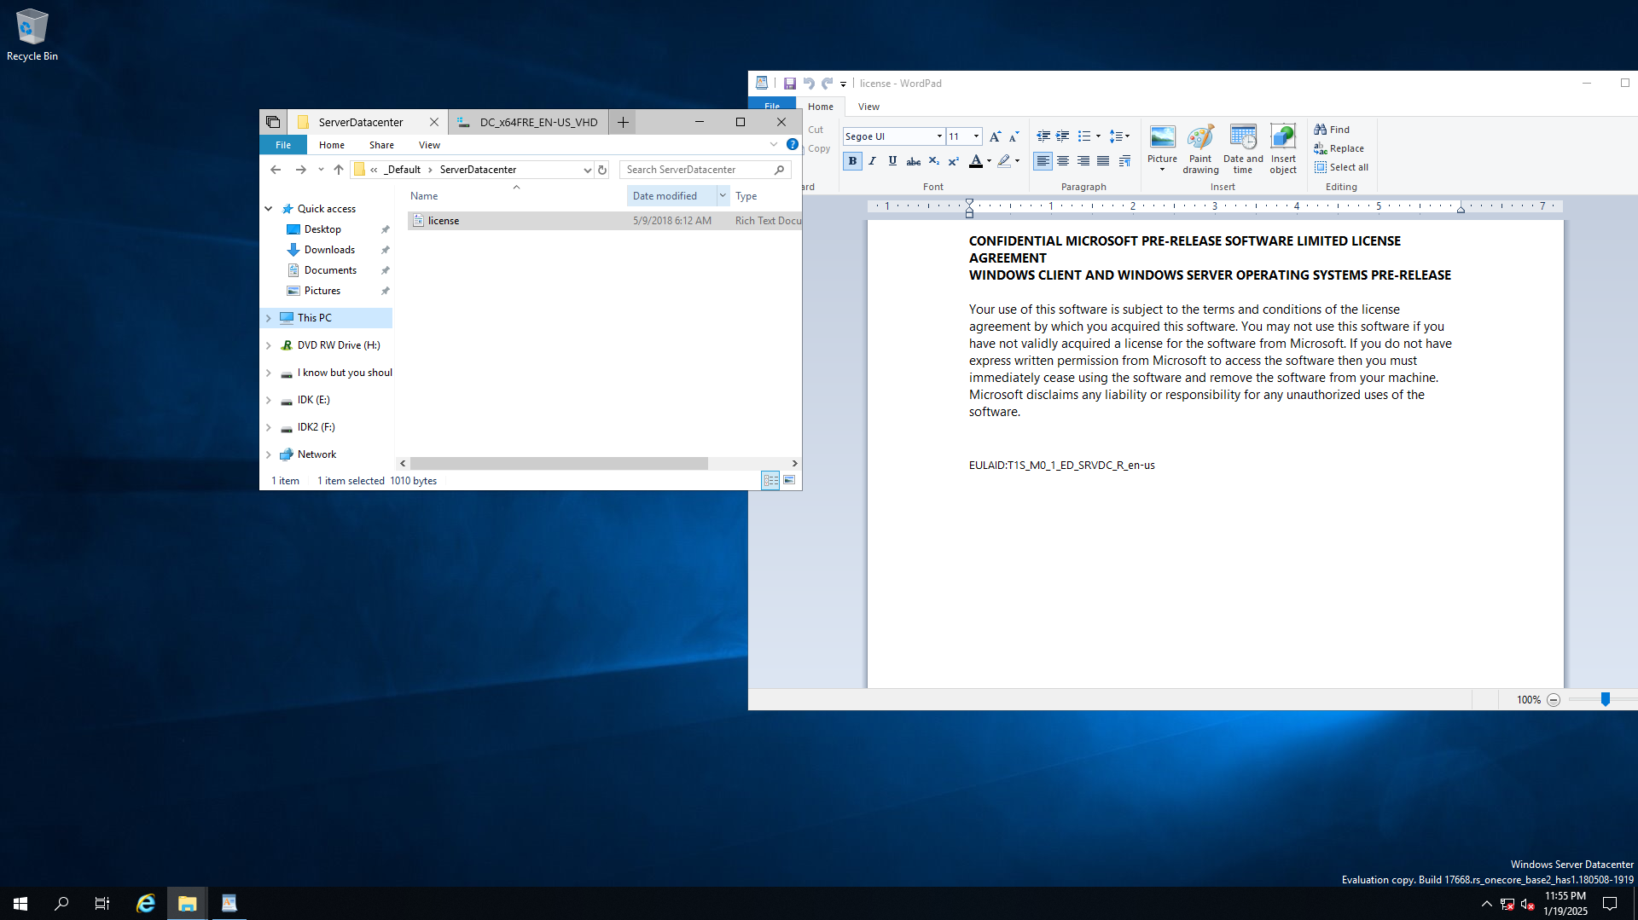Insert Date and time
This screenshot has width=1638, height=920.
pyautogui.click(x=1243, y=149)
